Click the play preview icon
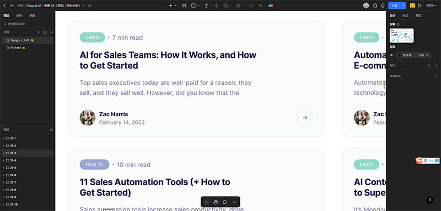 coord(420,6)
